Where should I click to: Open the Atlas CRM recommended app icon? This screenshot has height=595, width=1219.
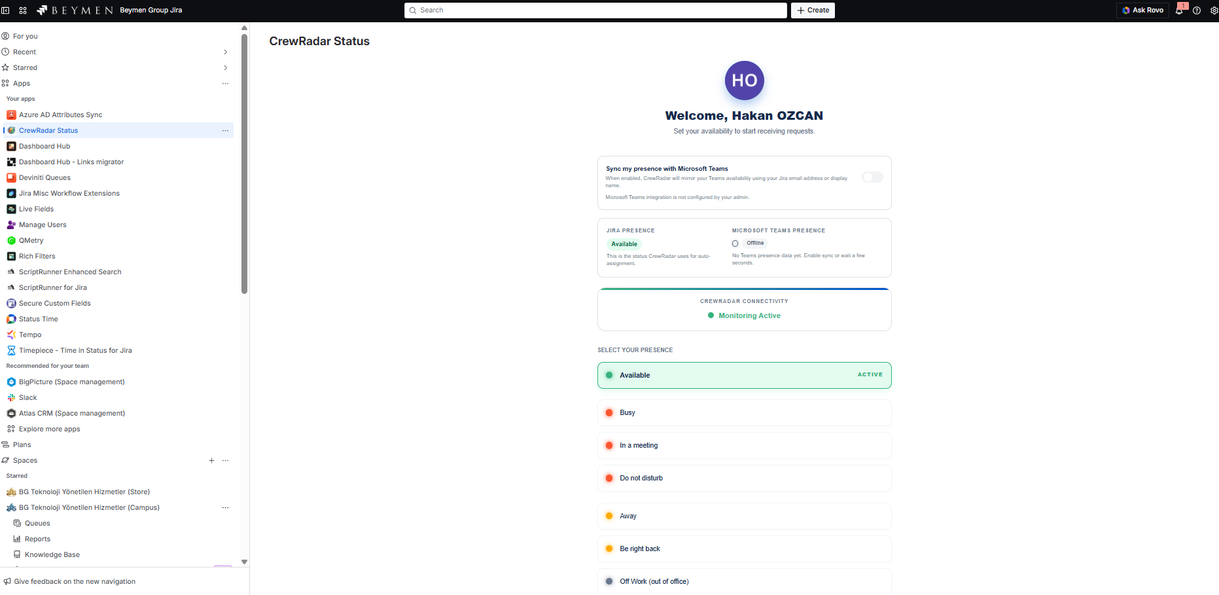(11, 413)
